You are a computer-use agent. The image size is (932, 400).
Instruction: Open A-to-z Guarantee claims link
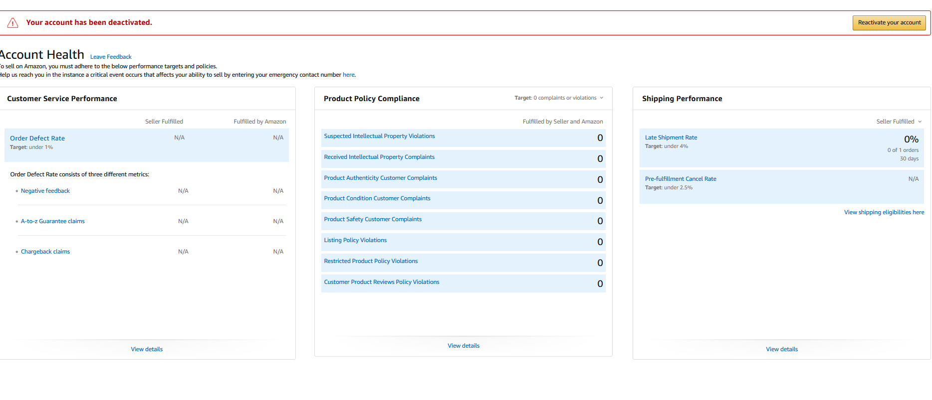tap(53, 221)
